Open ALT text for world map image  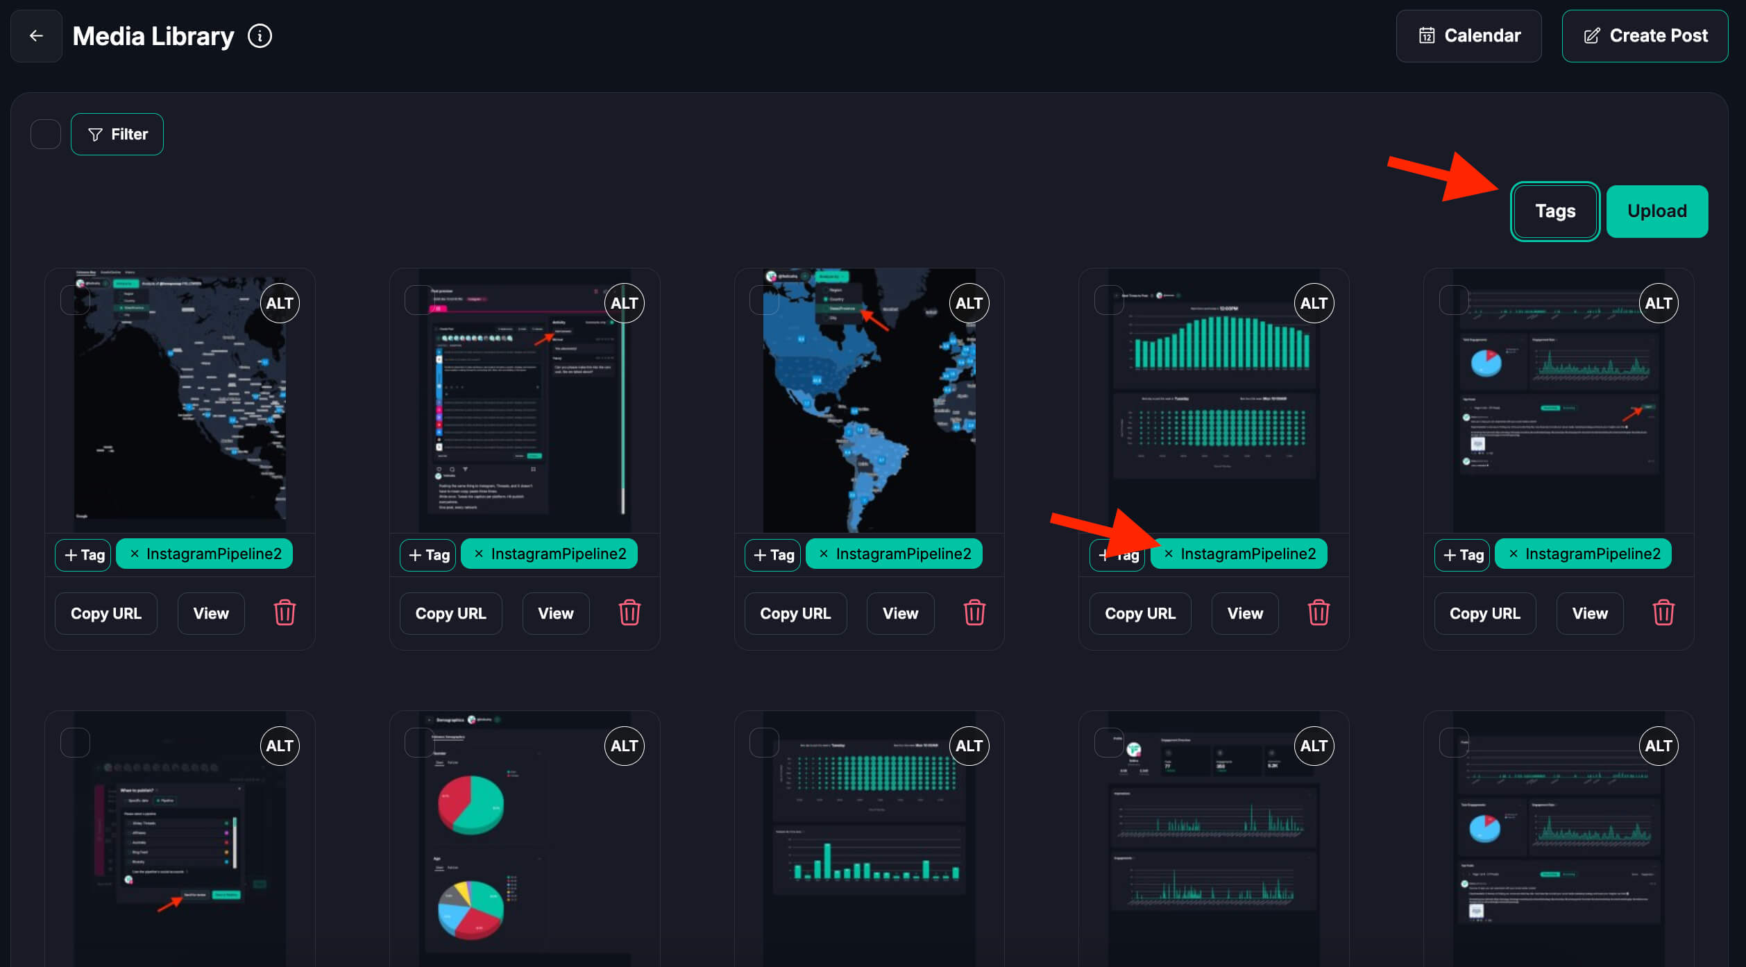969,303
